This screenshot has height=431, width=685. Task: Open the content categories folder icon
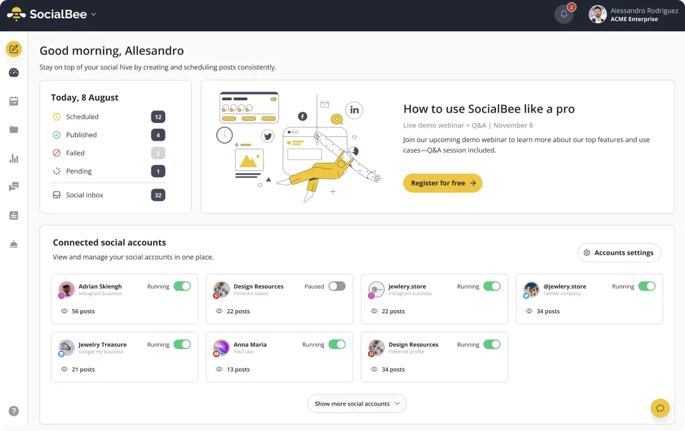13,129
